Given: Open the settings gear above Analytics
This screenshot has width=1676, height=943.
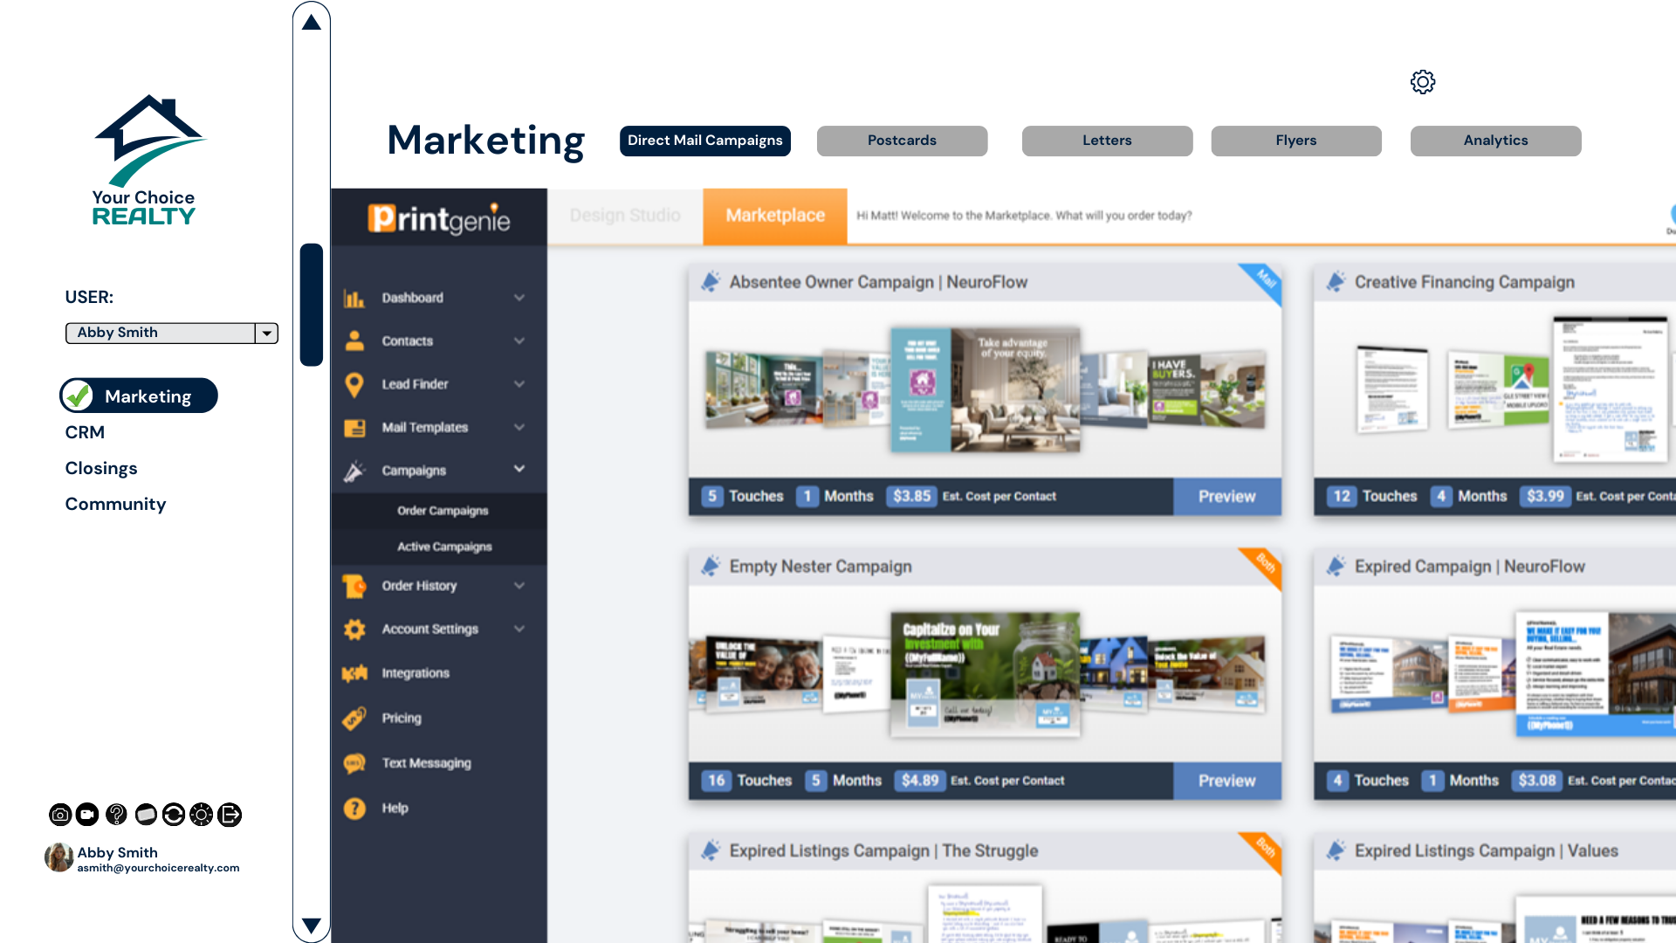Looking at the screenshot, I should [1423, 82].
